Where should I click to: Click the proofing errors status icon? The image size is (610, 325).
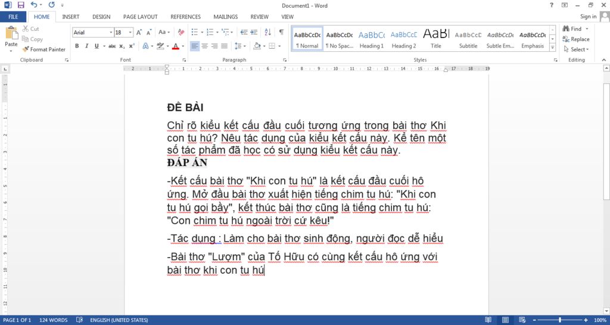click(x=80, y=320)
